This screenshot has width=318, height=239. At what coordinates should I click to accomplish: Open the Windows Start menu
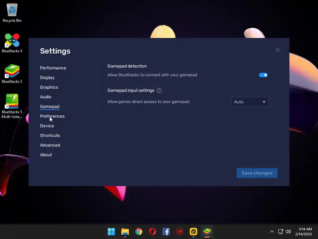111,232
